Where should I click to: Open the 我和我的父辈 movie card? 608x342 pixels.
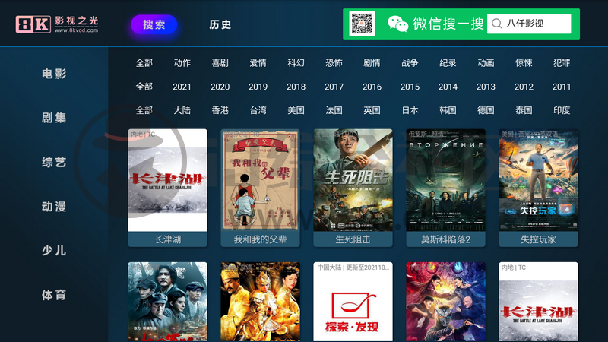pyautogui.click(x=260, y=188)
